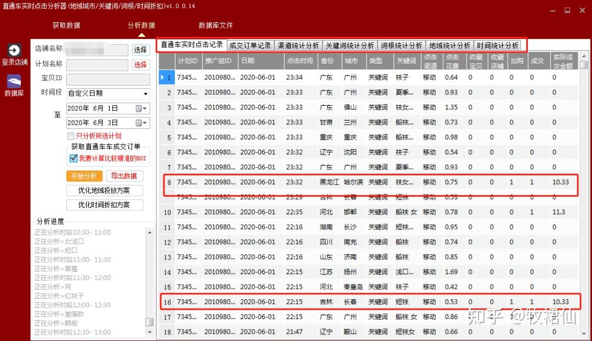Click the 店铺名称 input field
This screenshot has height=341, width=592.
97,50
